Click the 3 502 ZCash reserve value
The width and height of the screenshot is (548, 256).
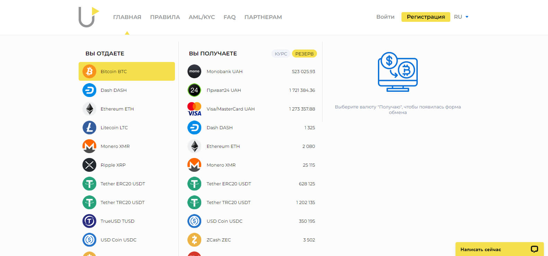tap(309, 240)
